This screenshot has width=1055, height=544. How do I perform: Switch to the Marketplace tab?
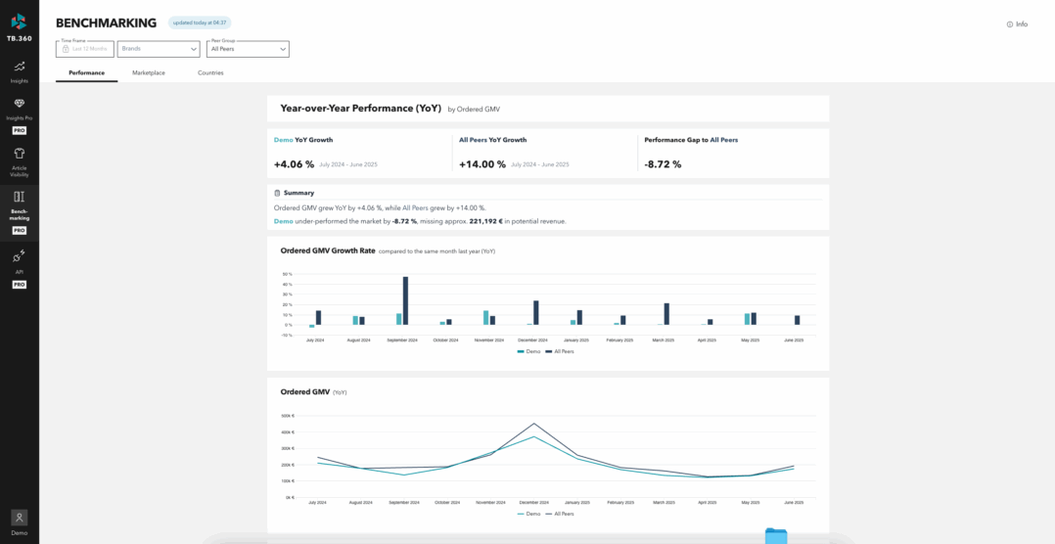[x=149, y=73]
